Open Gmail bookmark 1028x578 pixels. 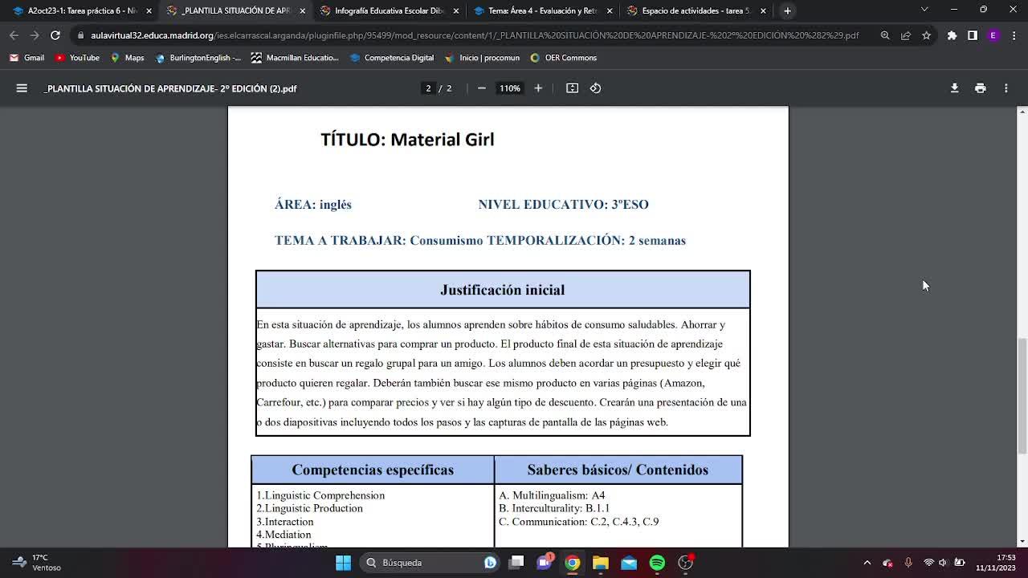27,58
